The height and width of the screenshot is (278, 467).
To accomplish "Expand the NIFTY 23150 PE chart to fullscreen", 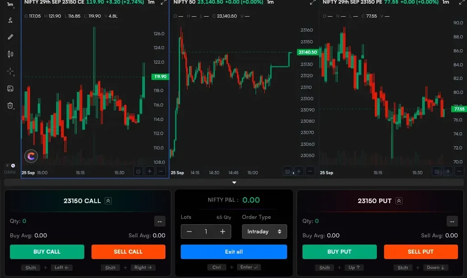I will (462, 2).
